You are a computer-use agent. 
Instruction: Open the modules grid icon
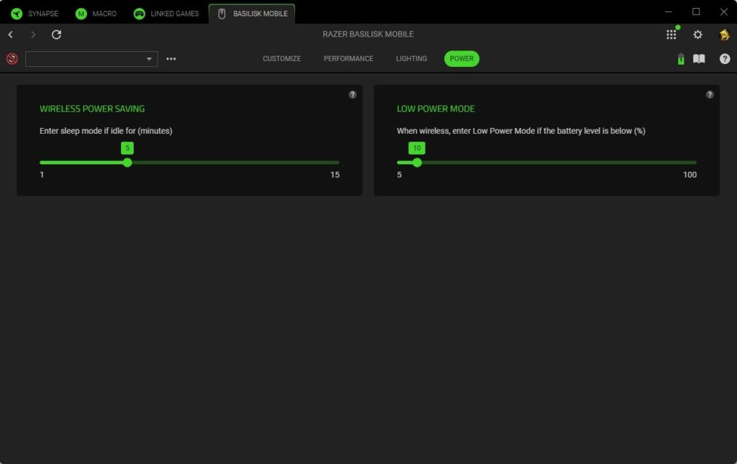tap(672, 35)
